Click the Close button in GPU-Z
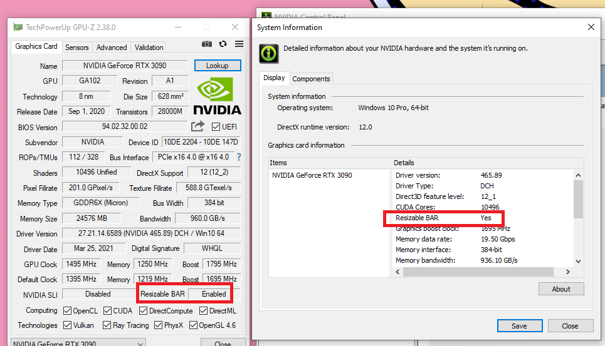The image size is (605, 346). click(223, 342)
